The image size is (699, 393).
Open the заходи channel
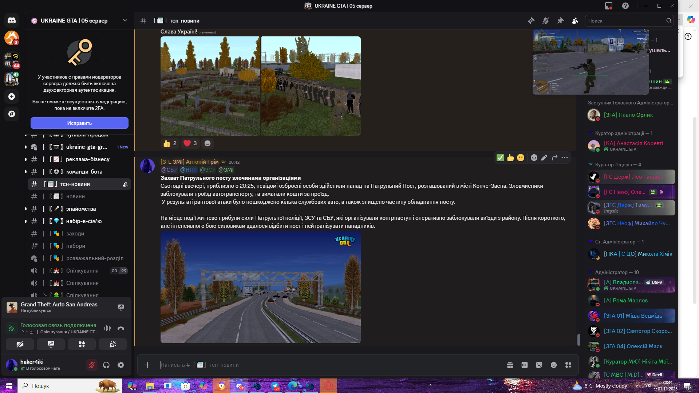coord(79,234)
